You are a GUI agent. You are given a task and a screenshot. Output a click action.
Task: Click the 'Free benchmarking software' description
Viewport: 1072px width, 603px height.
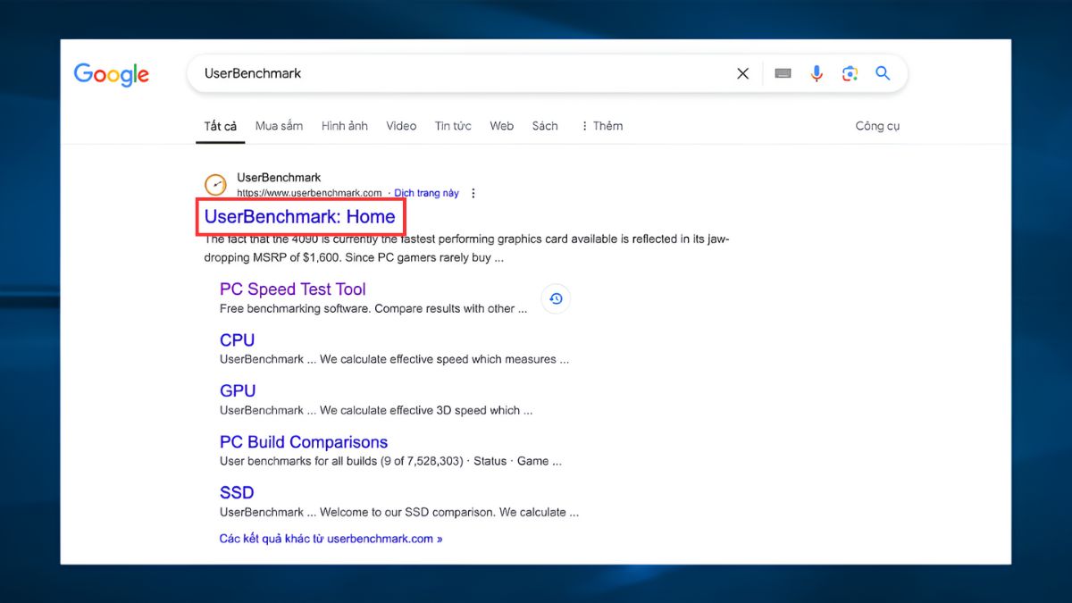pyautogui.click(x=373, y=309)
